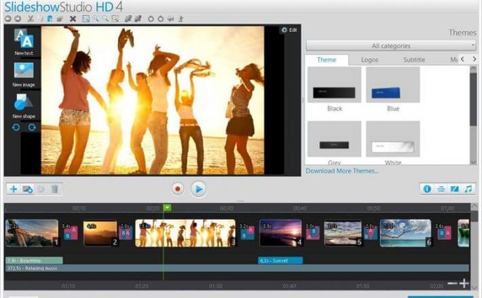This screenshot has height=298, width=482.
Task: Click the undo back arrow in toolbar
Action: click(x=8, y=19)
